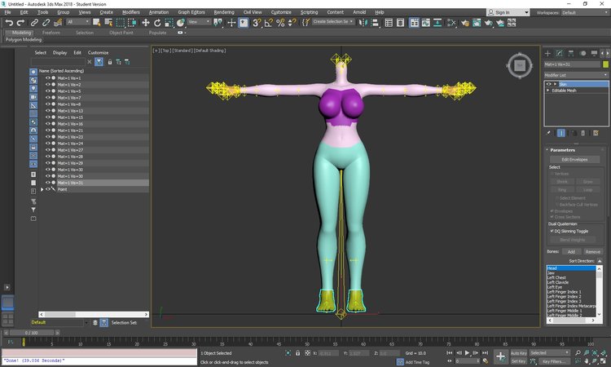
Task: Toggle the Auto Key button
Action: tap(518, 353)
